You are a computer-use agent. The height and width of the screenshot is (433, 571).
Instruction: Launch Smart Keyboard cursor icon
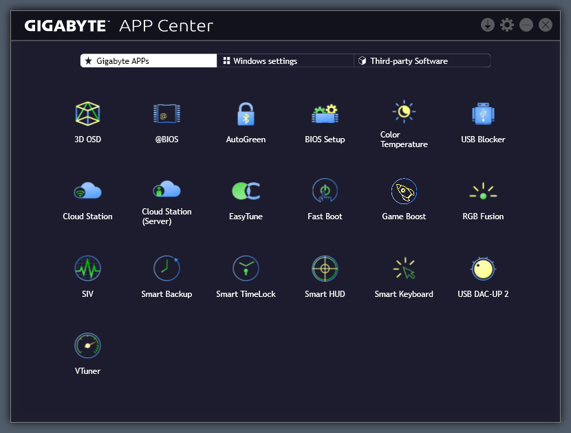coord(404,268)
